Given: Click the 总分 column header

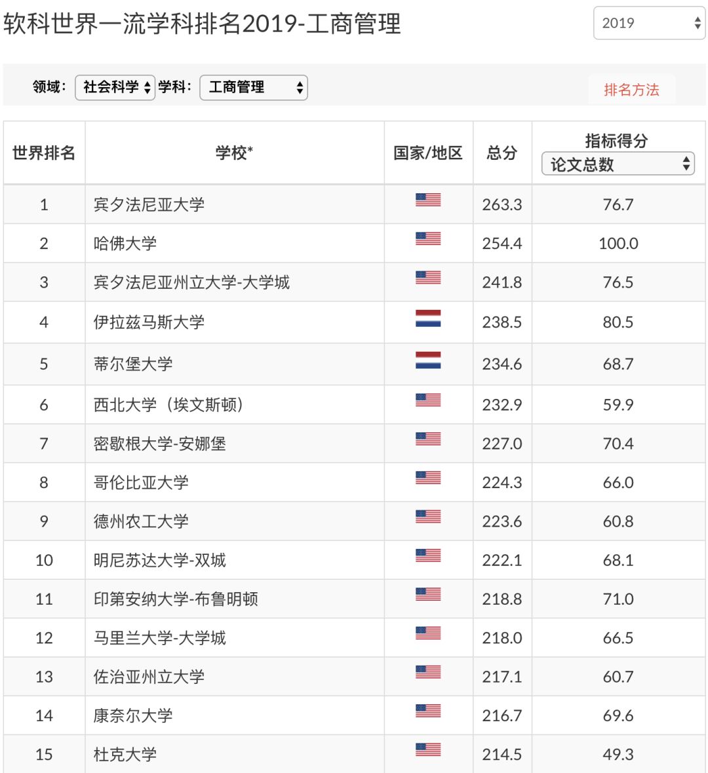Looking at the screenshot, I should click(x=501, y=153).
